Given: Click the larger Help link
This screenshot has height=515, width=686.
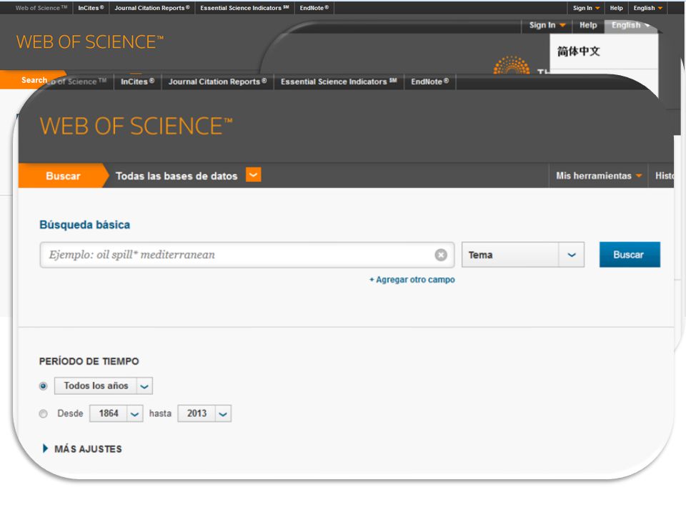Looking at the screenshot, I should pyautogui.click(x=588, y=25).
